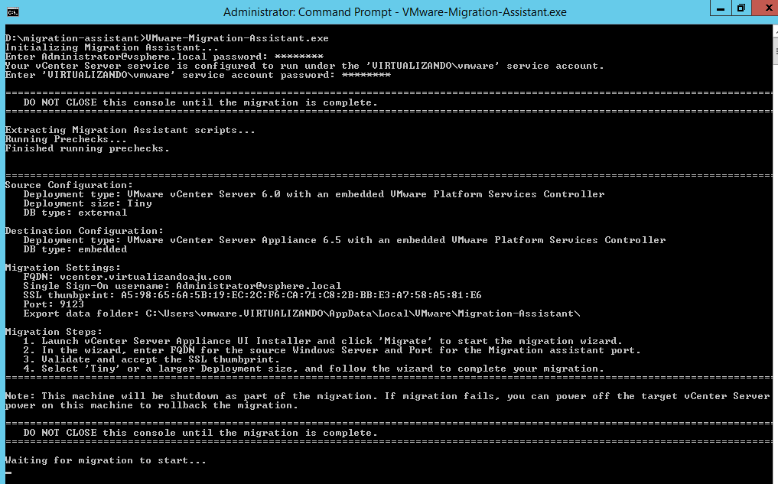Click the window title bar text
This screenshot has width=778, height=484.
point(395,12)
